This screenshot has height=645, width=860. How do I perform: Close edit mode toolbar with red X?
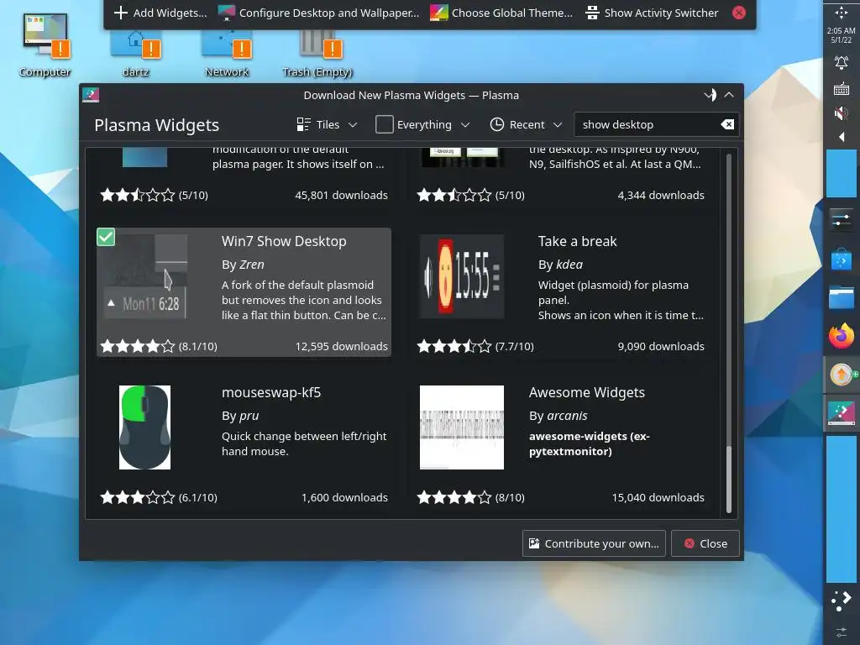pyautogui.click(x=739, y=13)
